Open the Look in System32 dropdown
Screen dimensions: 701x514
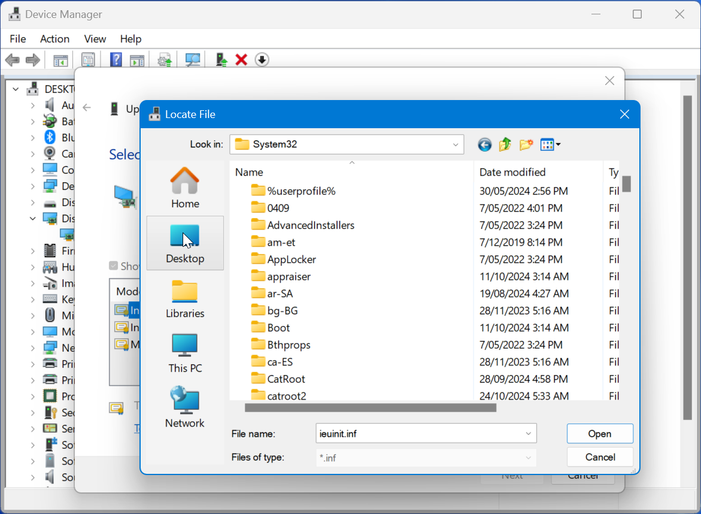[x=456, y=144]
